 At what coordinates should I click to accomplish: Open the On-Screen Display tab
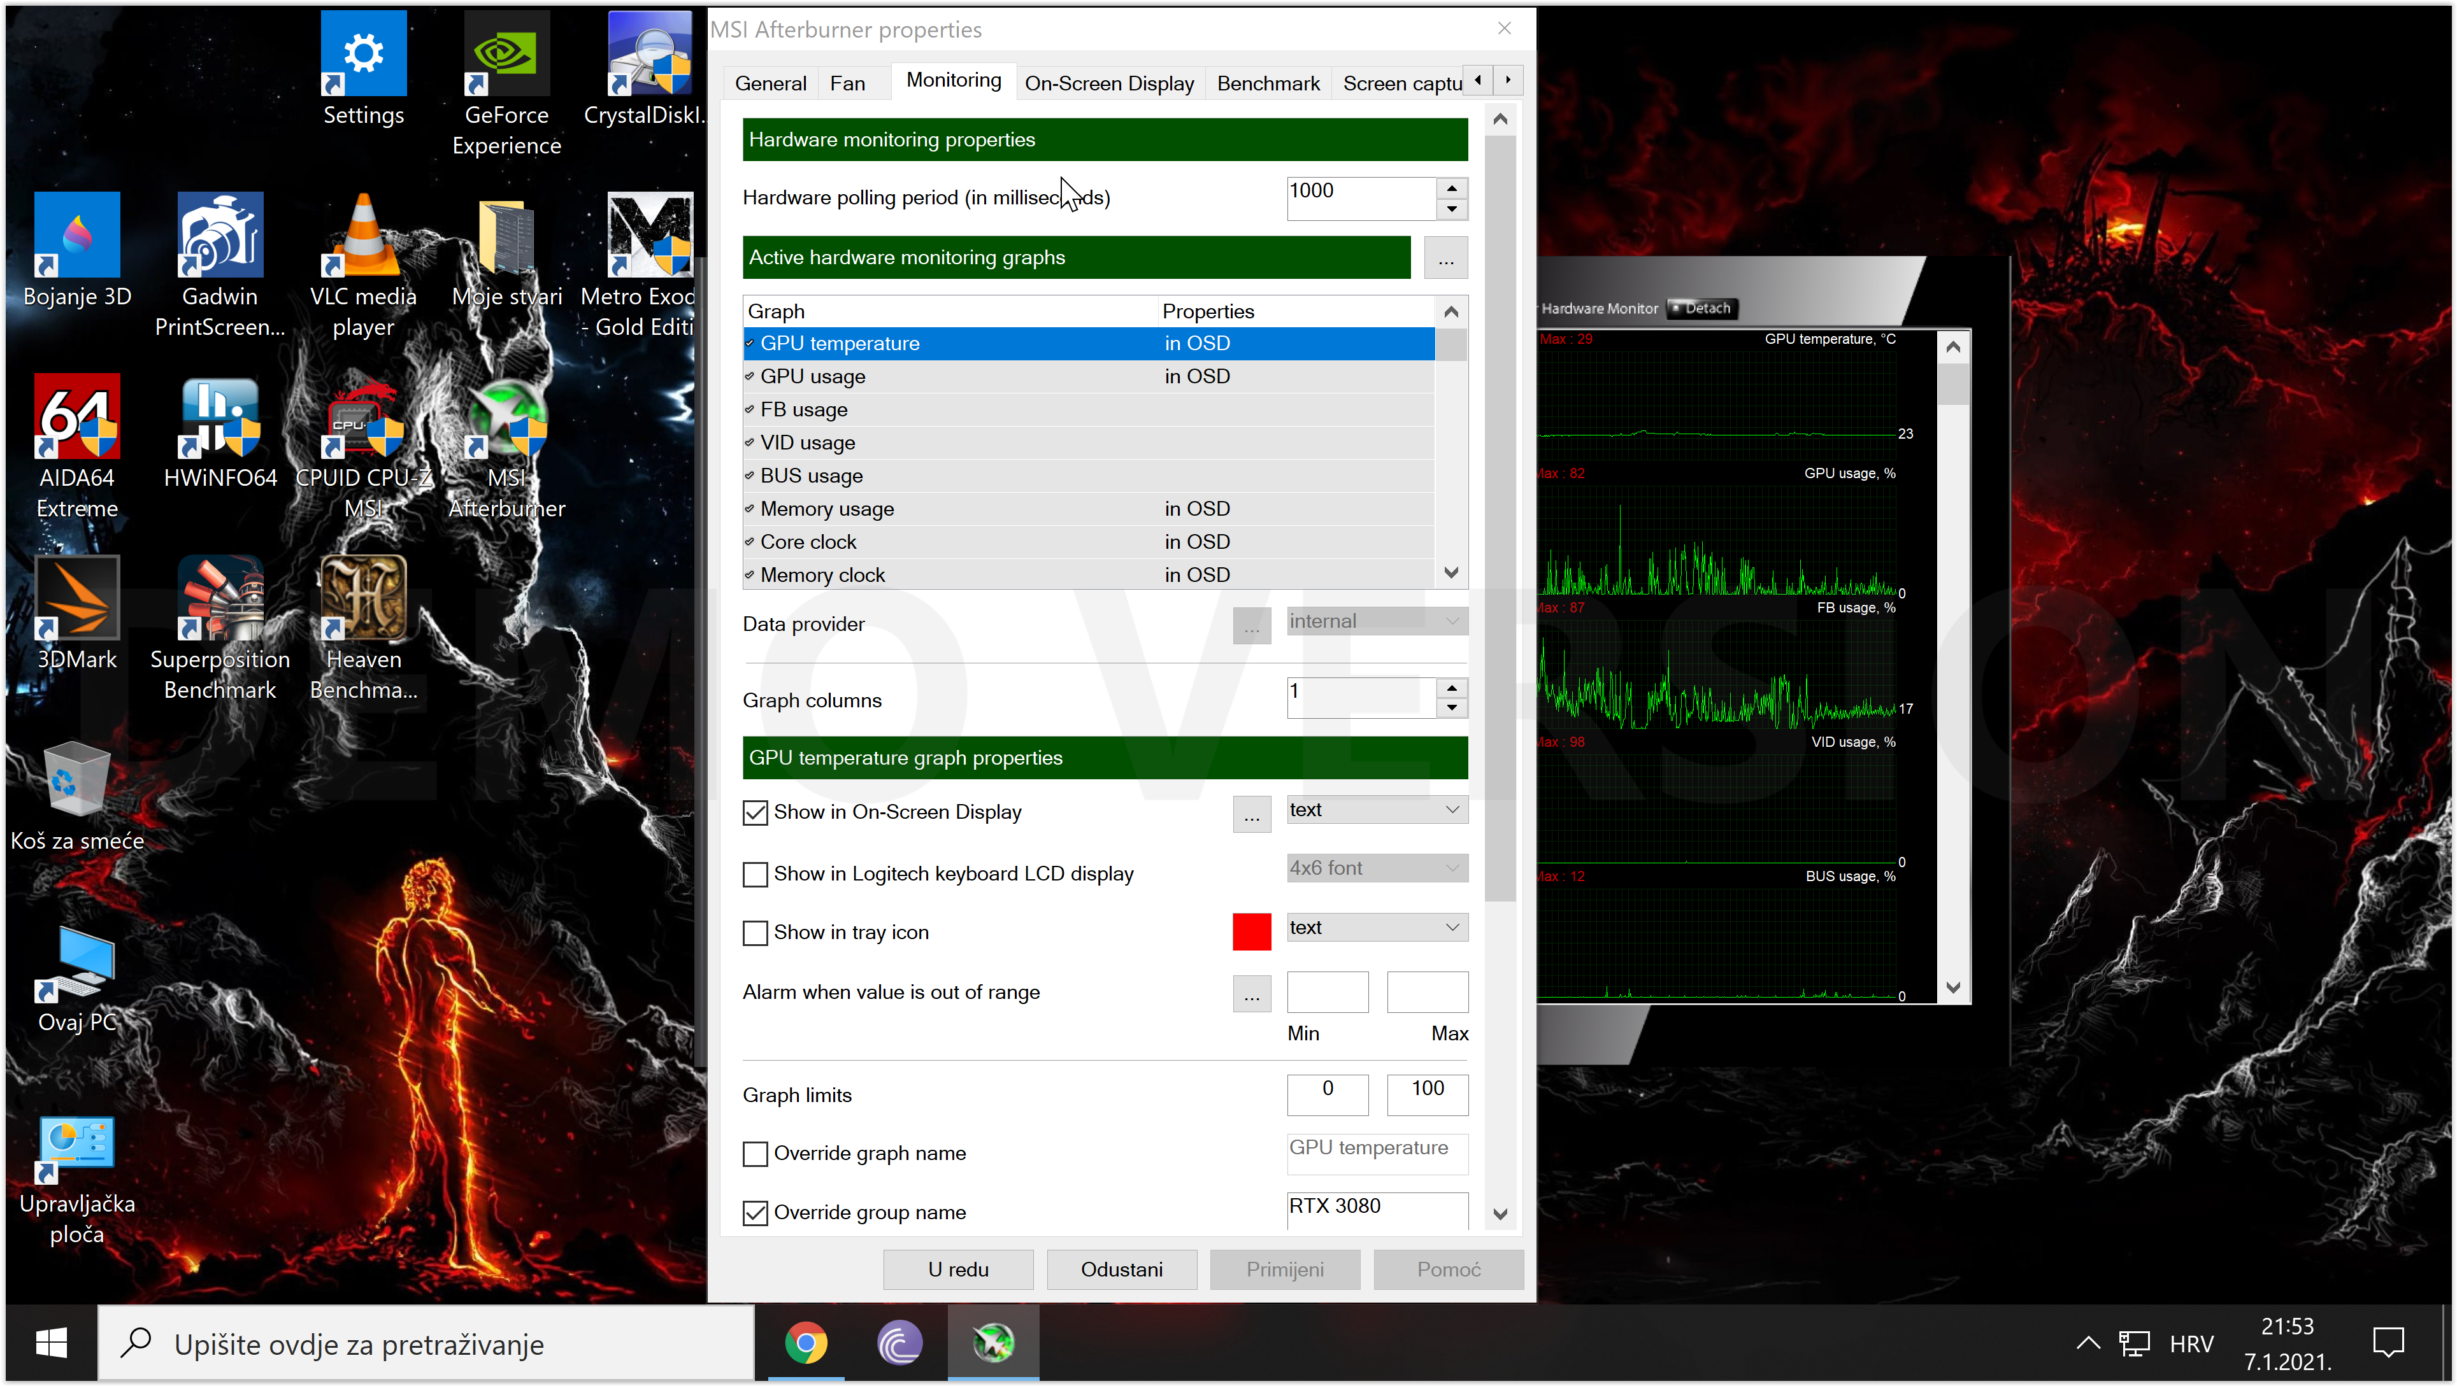coord(1109,84)
